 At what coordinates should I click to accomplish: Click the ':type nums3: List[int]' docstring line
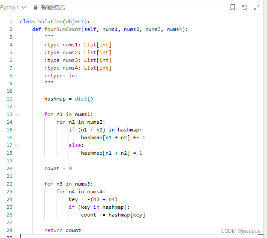(78, 60)
